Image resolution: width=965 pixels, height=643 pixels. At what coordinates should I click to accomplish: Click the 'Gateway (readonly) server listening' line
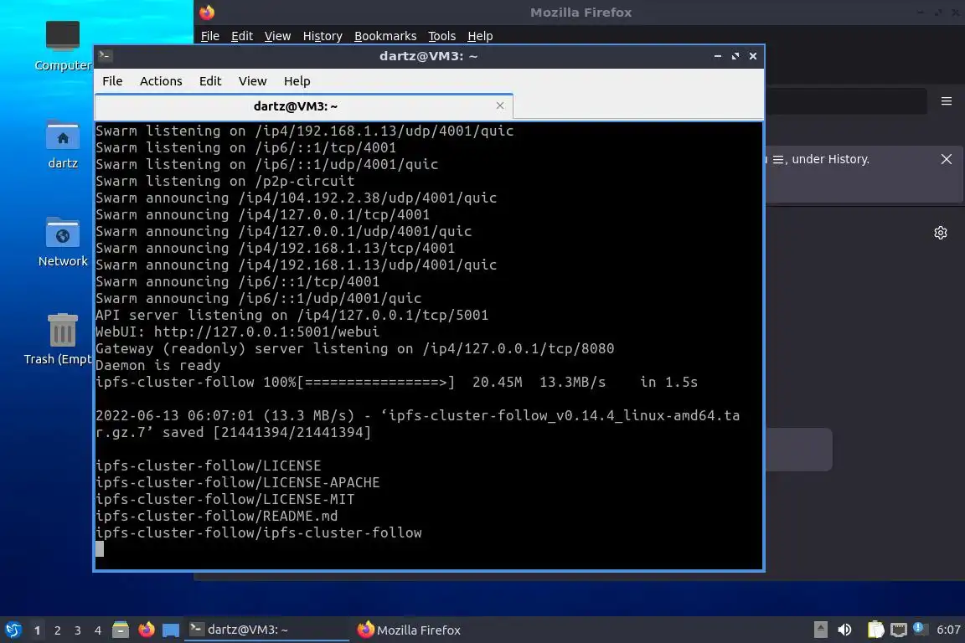pos(354,349)
